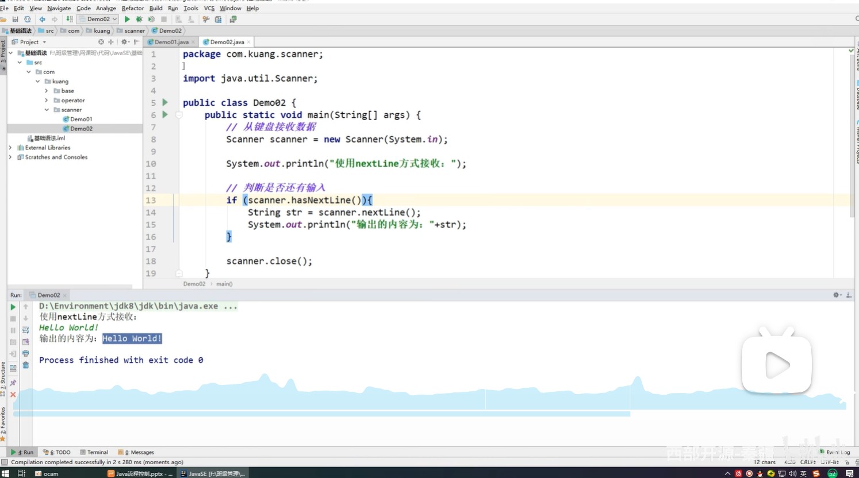
Task: Click the Build project icon
Action: [70, 20]
